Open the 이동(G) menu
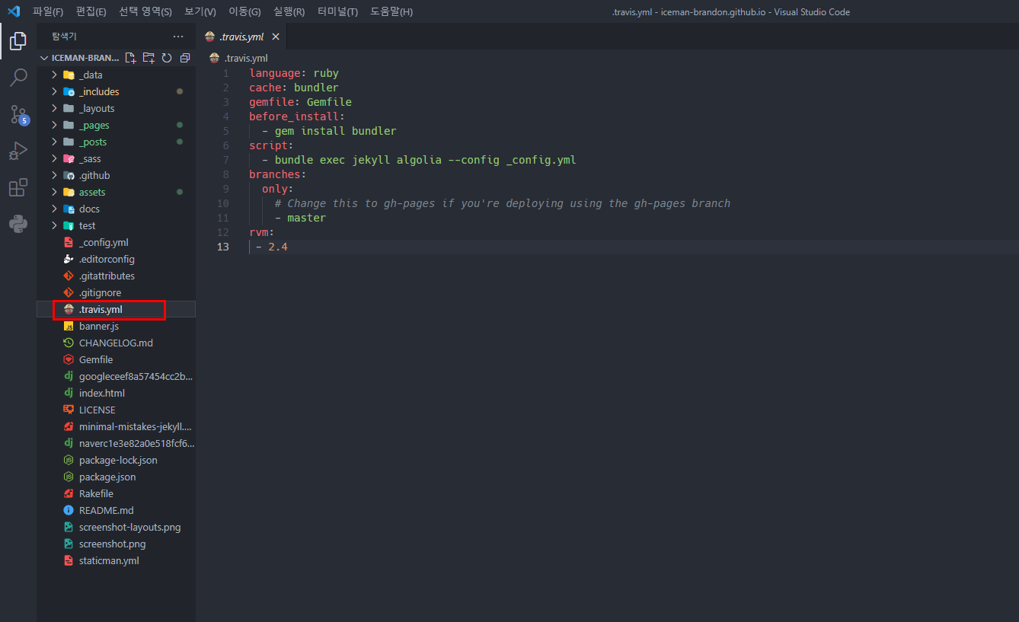Screen dimensions: 1019x622 [244, 11]
